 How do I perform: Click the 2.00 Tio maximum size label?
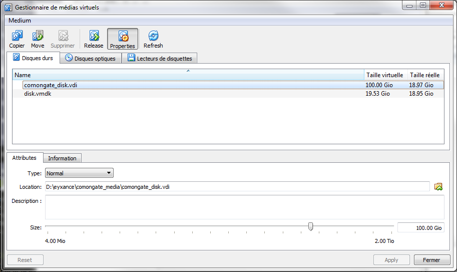pyautogui.click(x=384, y=241)
